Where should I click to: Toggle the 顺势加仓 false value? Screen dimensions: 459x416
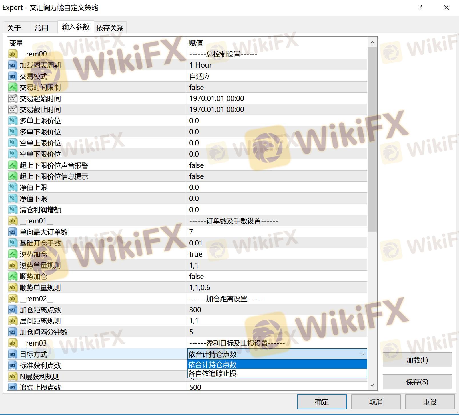click(x=196, y=276)
